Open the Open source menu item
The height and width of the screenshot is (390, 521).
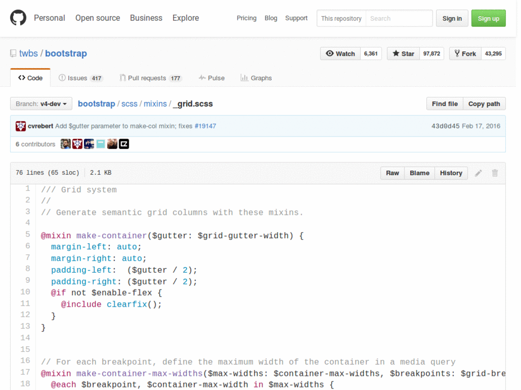click(x=98, y=18)
